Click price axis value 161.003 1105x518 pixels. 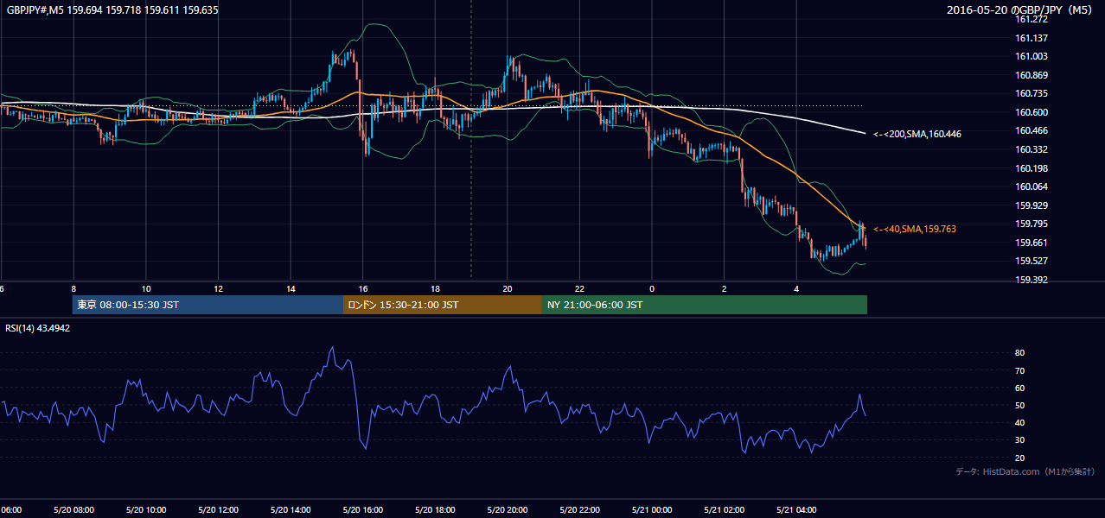coord(1032,56)
